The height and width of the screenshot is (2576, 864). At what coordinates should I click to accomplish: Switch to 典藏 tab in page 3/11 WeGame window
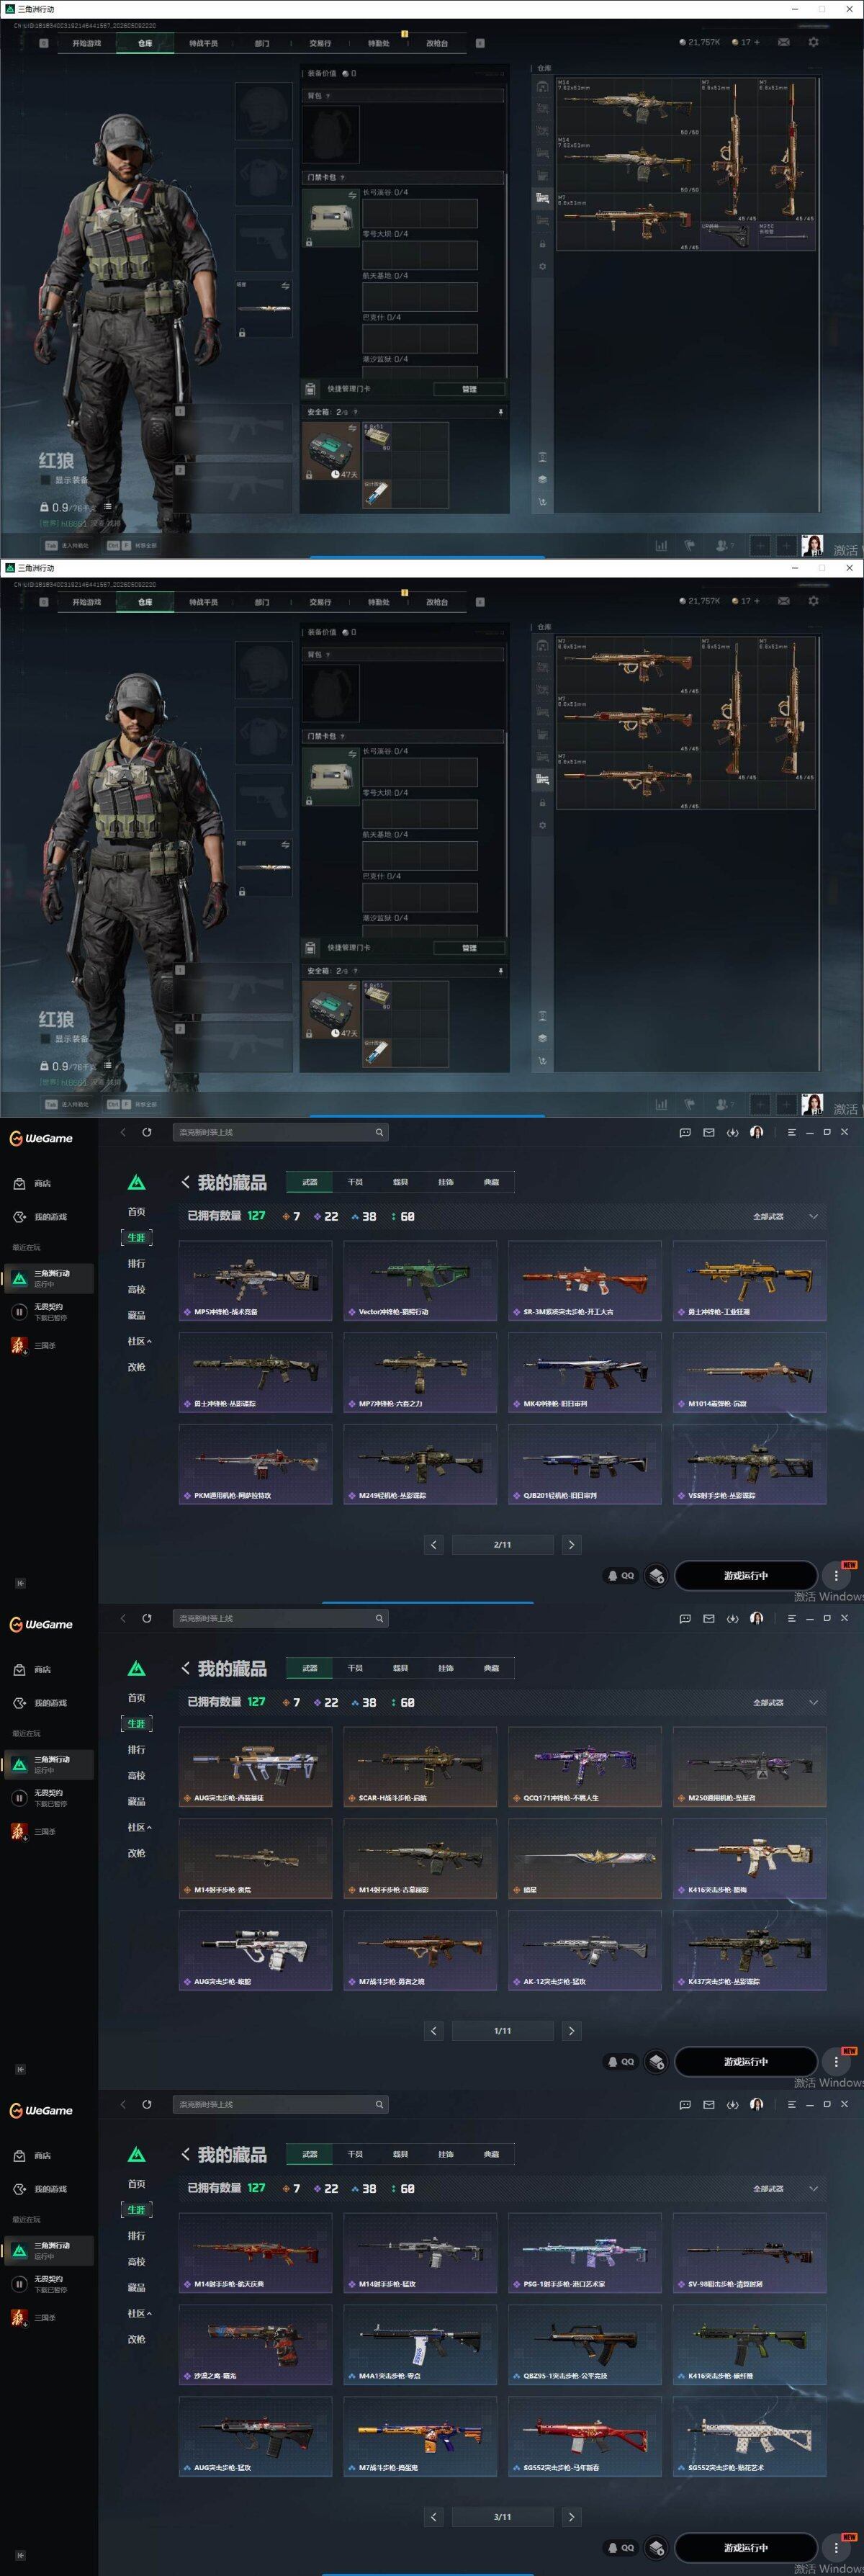[x=491, y=2154]
